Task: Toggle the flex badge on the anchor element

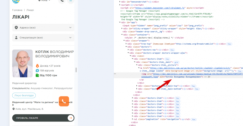Action: pos(240,71)
